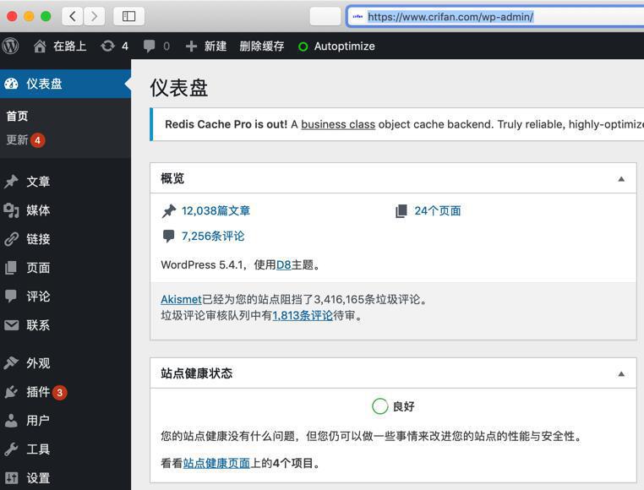The image size is (644, 490).
Task: Click the comment count 0 in admin bar
Action: point(166,46)
